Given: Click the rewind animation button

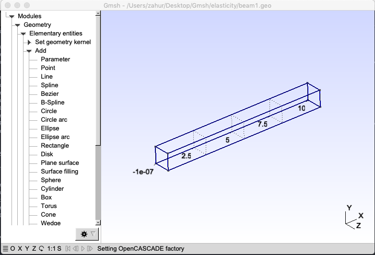Looking at the screenshot, I should (x=68, y=249).
